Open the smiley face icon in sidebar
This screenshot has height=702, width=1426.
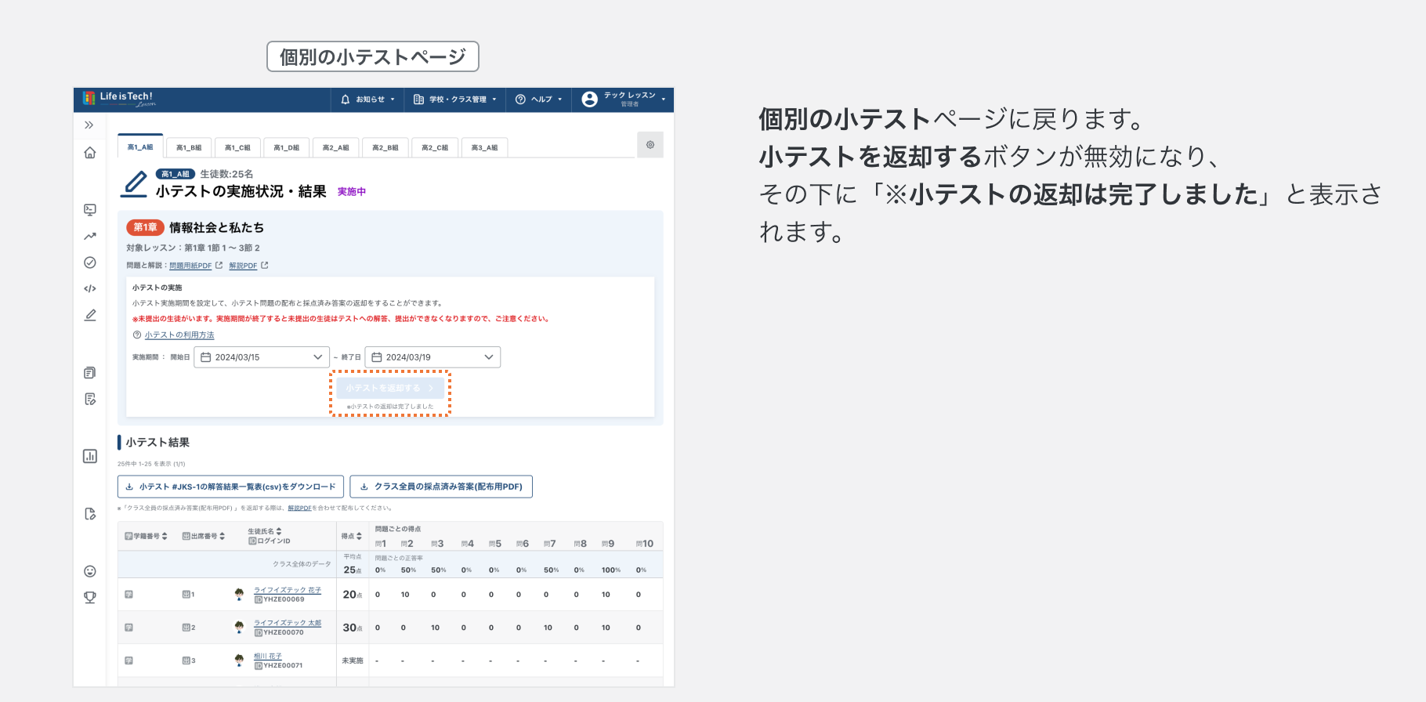pos(90,571)
